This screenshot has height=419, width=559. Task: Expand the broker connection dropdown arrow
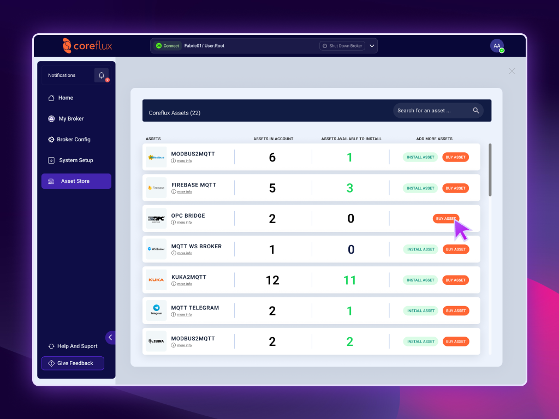pyautogui.click(x=372, y=46)
